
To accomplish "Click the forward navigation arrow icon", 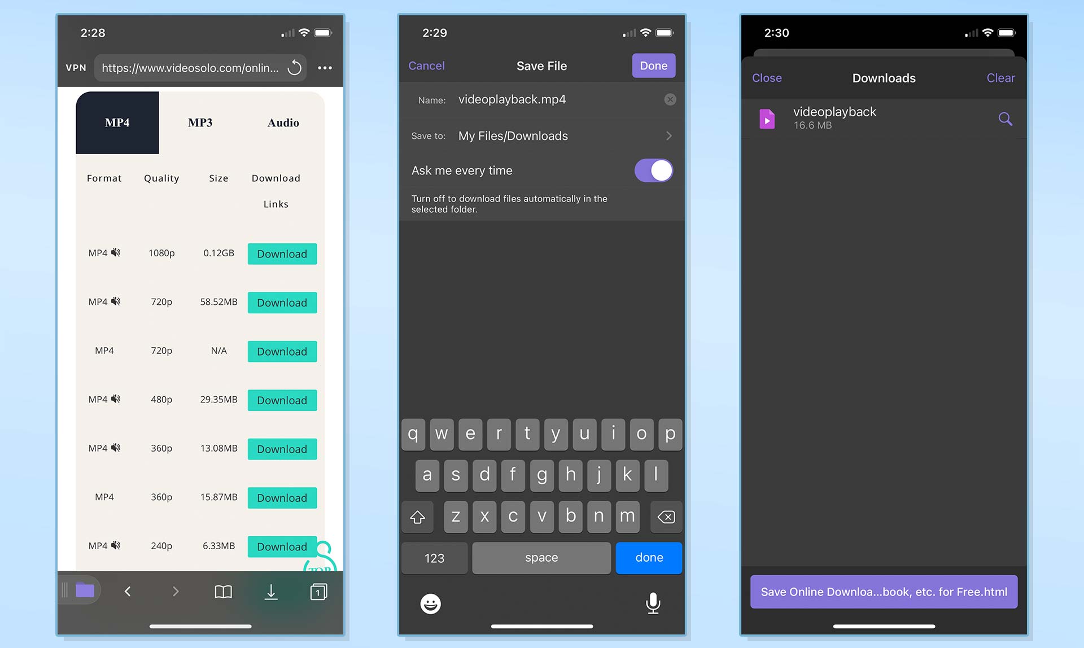I will point(175,591).
